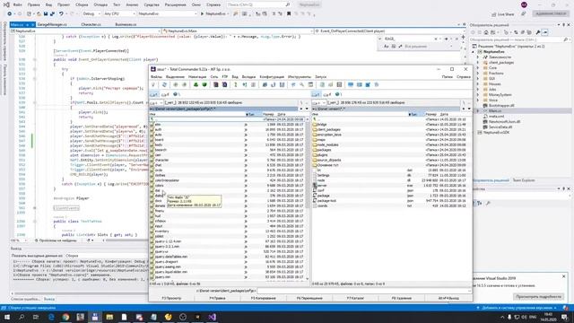Click the c drive button above left panel
This screenshot has width=574, height=323.
tap(153, 94)
